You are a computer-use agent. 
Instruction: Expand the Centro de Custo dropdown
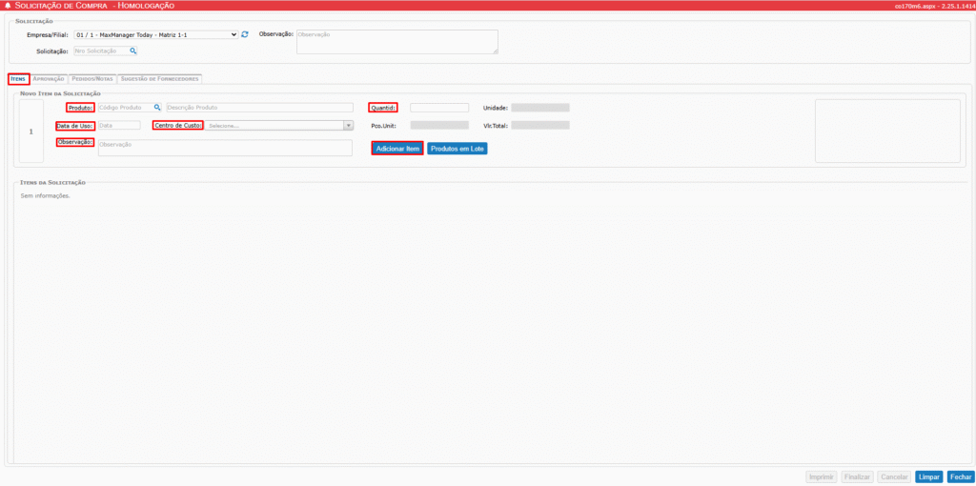tap(279, 125)
